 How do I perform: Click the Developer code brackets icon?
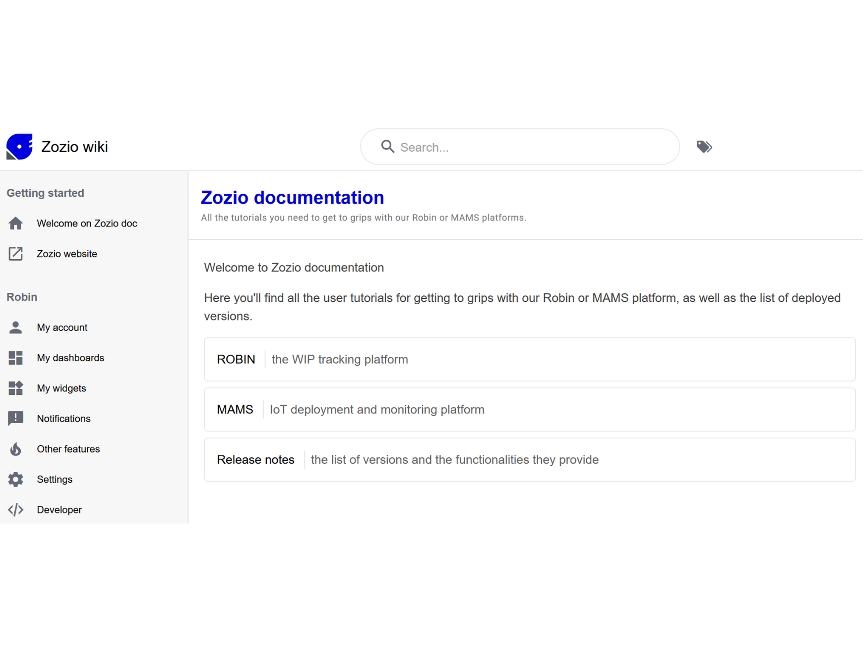click(16, 509)
